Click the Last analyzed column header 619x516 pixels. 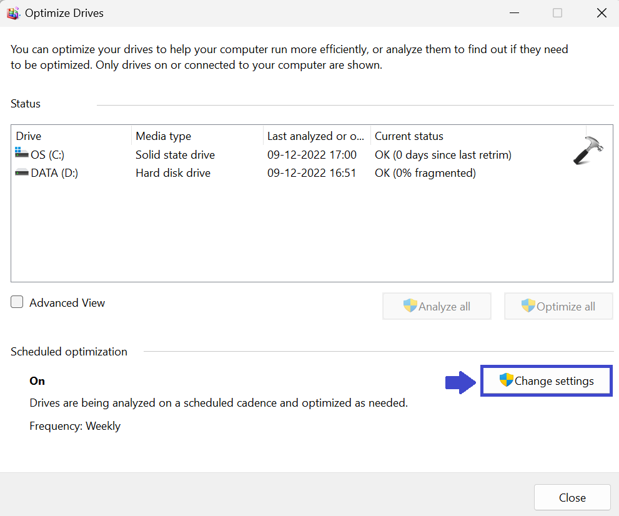pos(315,136)
